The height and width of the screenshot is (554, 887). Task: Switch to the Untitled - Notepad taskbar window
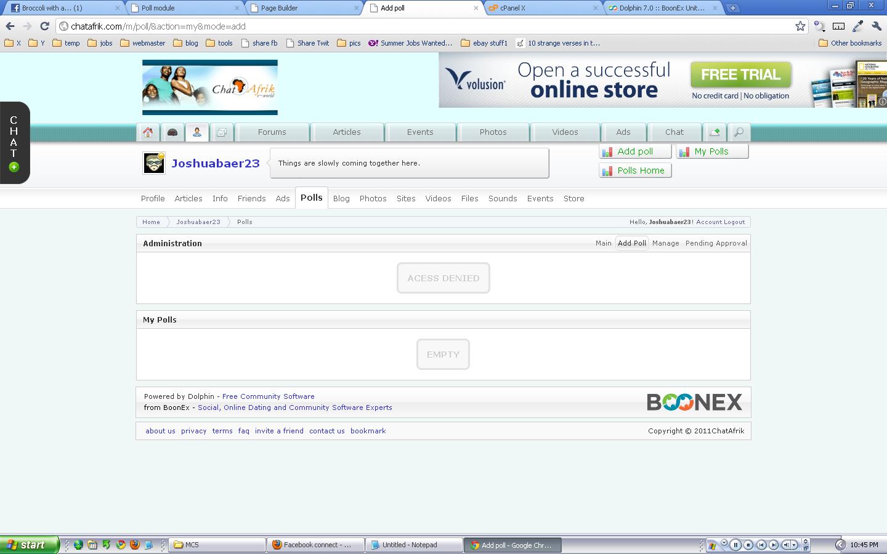[414, 545]
